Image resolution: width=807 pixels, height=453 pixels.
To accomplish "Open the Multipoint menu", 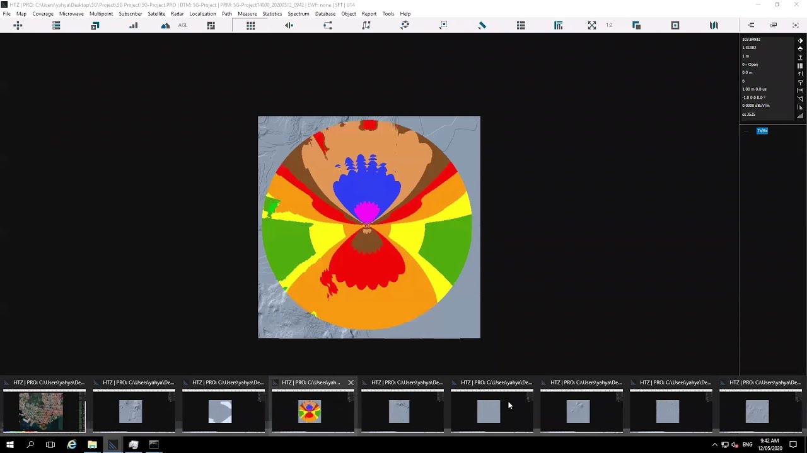I will point(101,14).
